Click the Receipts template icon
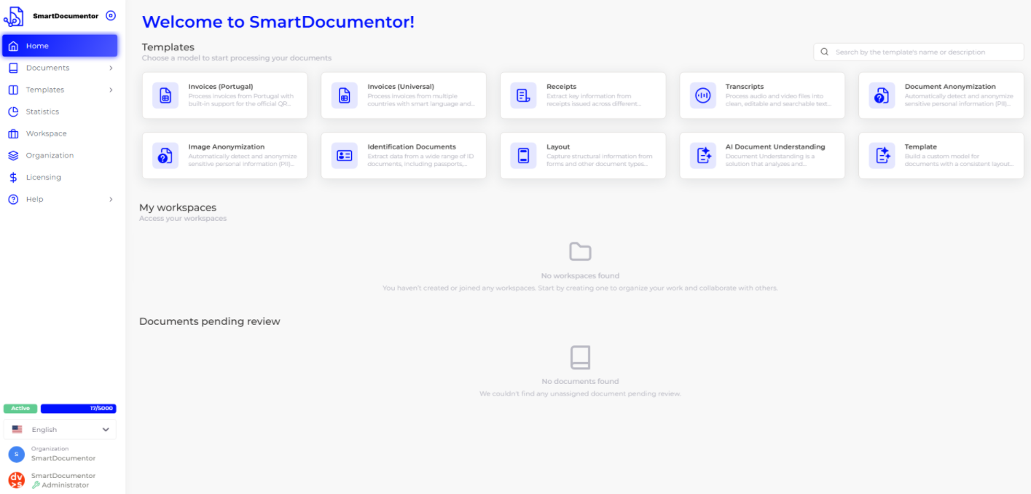 [523, 95]
